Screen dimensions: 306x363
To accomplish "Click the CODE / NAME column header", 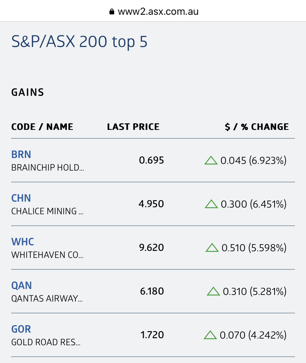I will [42, 127].
